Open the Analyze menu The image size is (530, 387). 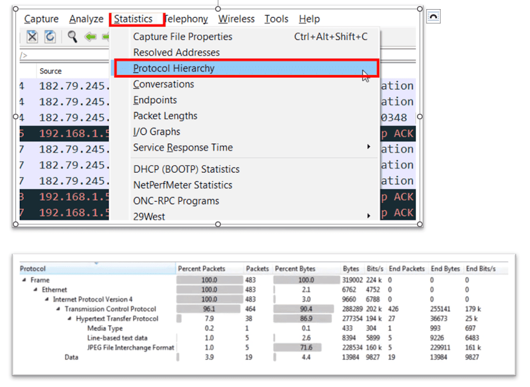86,19
